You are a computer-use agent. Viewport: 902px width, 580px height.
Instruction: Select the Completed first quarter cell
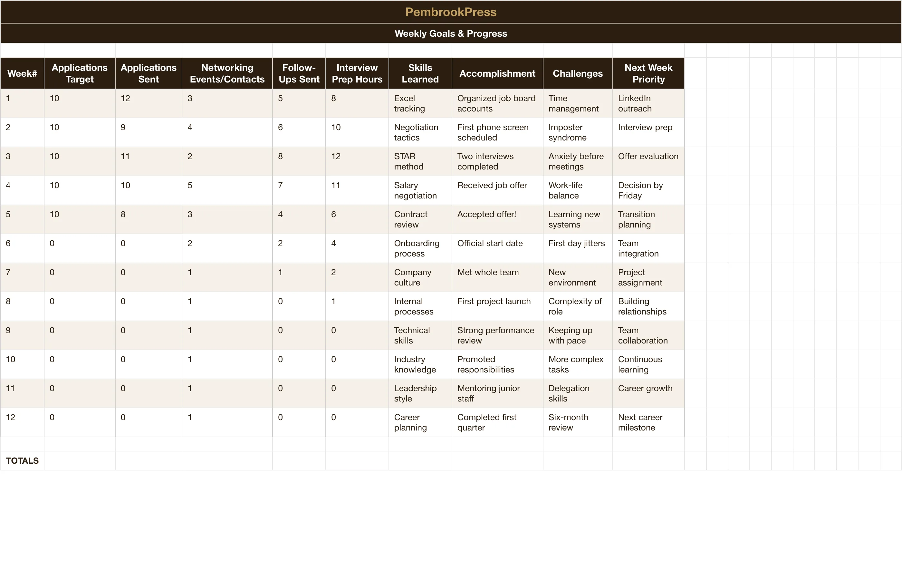point(497,422)
